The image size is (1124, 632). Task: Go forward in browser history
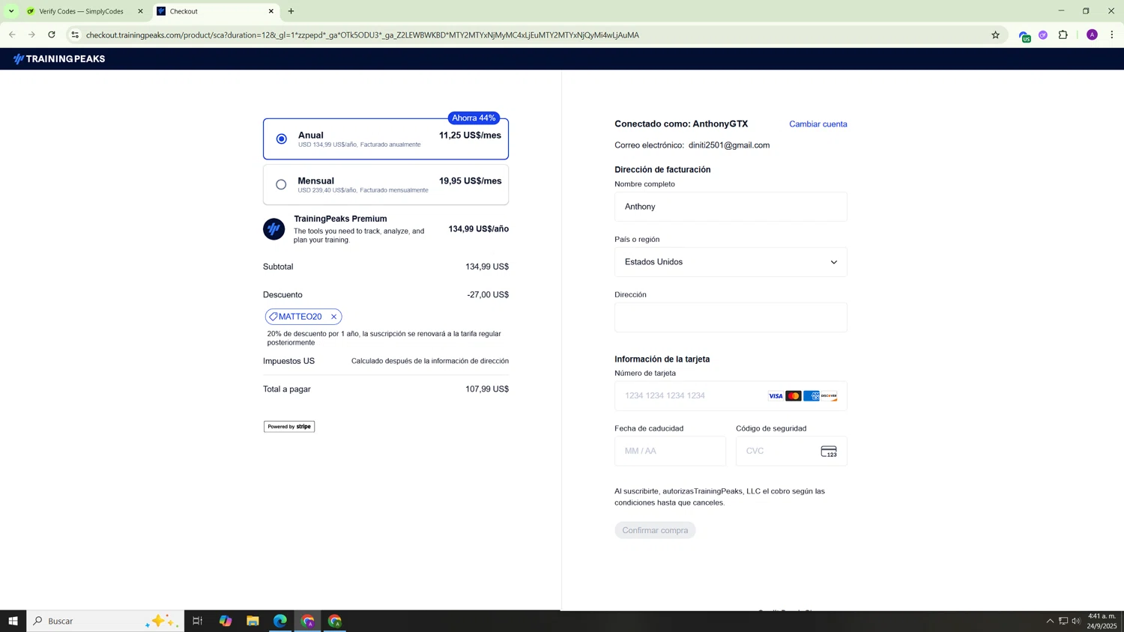(x=31, y=34)
